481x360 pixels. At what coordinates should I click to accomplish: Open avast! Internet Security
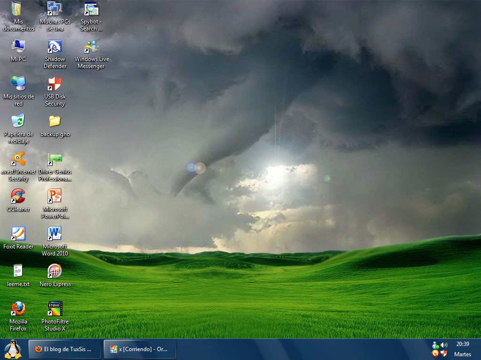18,159
